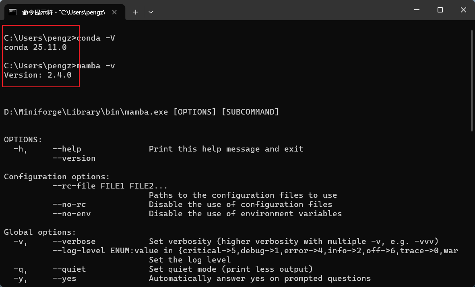
Task: Click the vertical scrollbar thumb
Action: [x=472, y=80]
